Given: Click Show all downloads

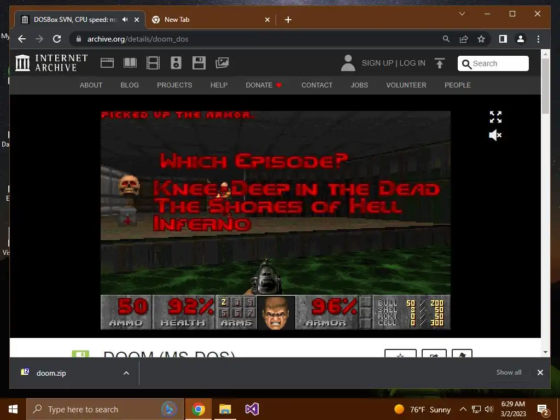Looking at the screenshot, I should click(x=509, y=372).
